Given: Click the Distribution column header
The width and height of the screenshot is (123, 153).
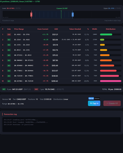Looking at the screenshot, I should pos(111,29).
